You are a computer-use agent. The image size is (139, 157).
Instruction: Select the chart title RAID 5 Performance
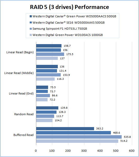(x=69, y=7)
